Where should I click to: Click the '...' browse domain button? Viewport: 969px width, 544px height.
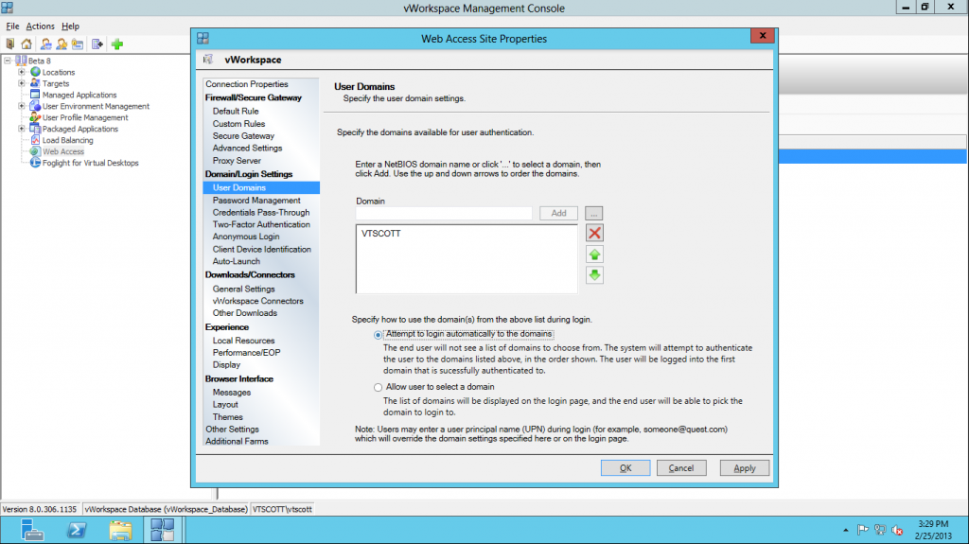coord(594,213)
